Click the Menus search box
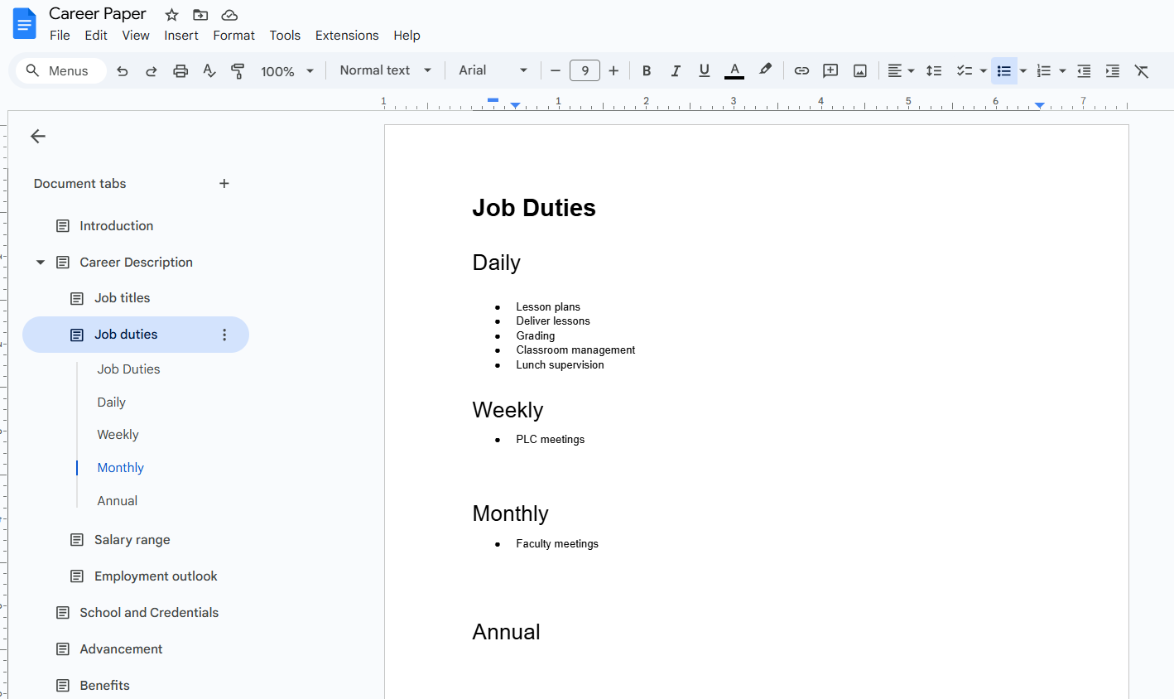1174x699 pixels. 62,71
